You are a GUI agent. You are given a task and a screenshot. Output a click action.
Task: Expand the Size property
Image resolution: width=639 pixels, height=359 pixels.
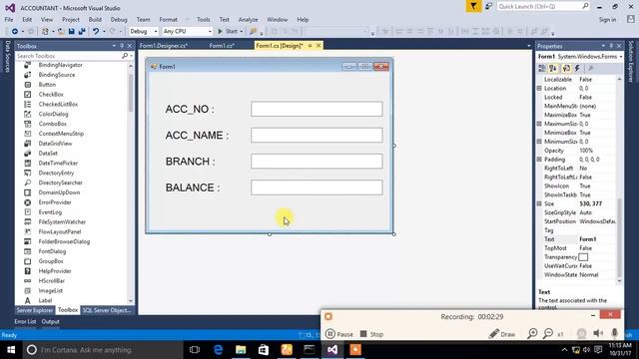(x=539, y=203)
